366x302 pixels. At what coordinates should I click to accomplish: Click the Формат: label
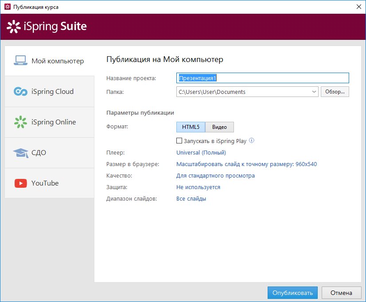117,127
